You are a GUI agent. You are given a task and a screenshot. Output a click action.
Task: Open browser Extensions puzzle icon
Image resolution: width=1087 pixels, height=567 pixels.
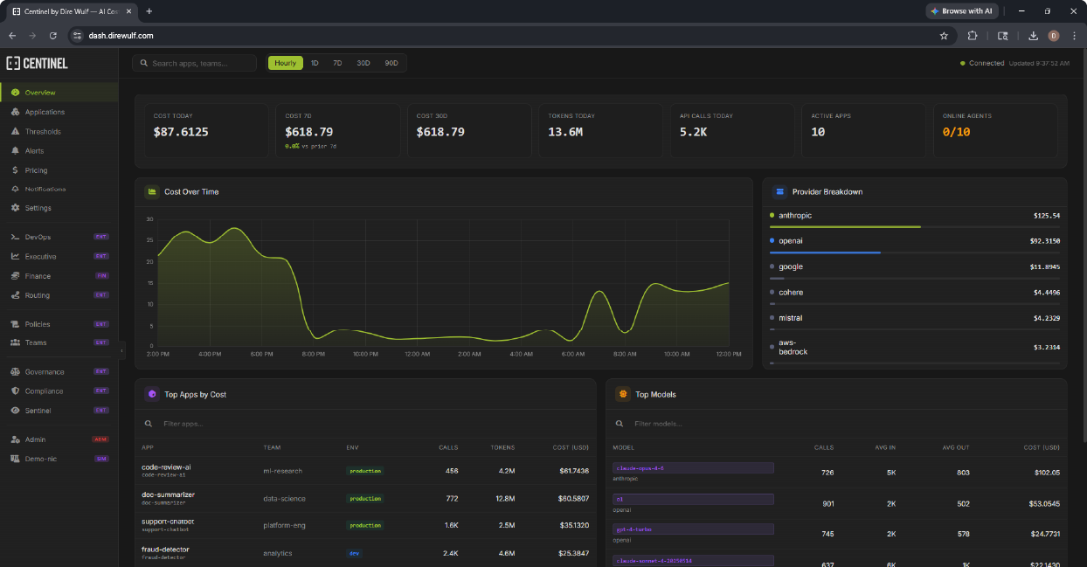tap(973, 36)
